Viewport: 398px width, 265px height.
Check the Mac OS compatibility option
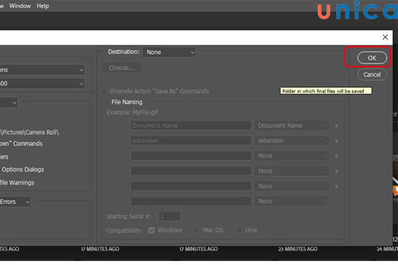pyautogui.click(x=196, y=230)
